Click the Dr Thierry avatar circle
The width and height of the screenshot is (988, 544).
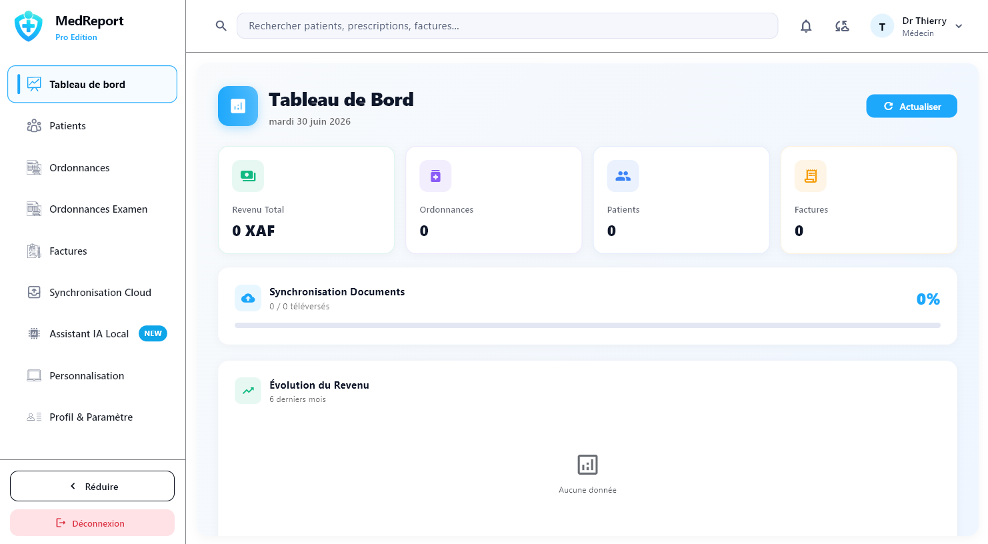tap(882, 26)
